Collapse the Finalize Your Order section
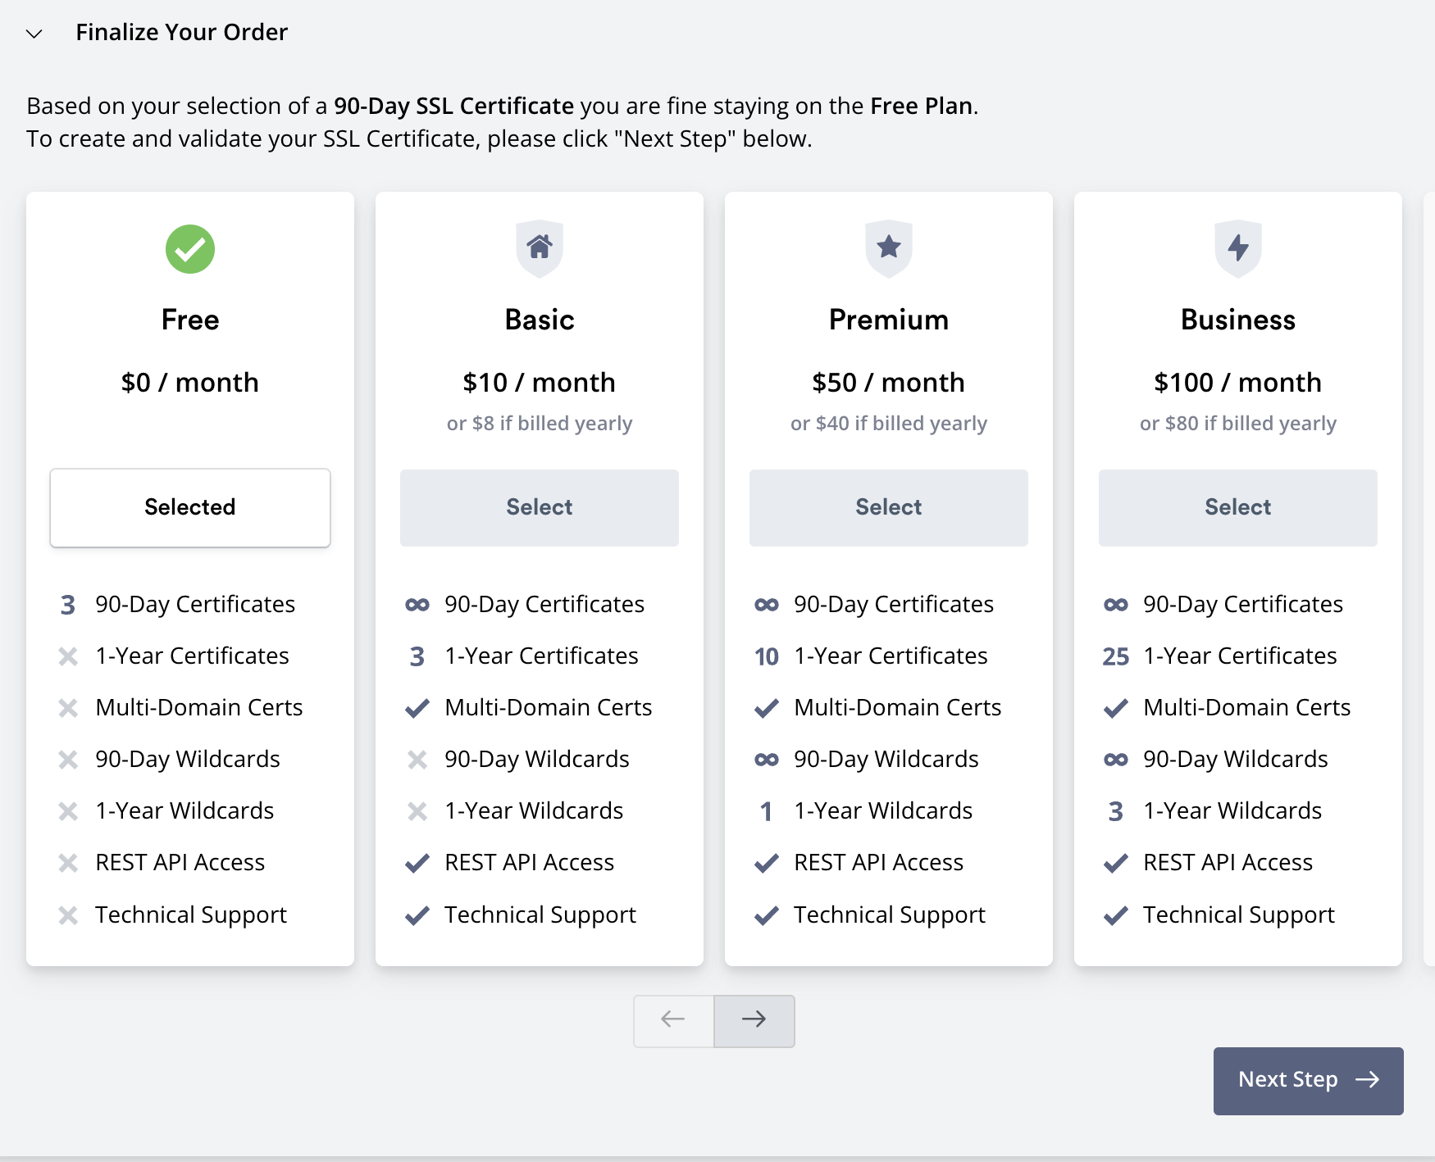The width and height of the screenshot is (1435, 1162). (x=34, y=34)
